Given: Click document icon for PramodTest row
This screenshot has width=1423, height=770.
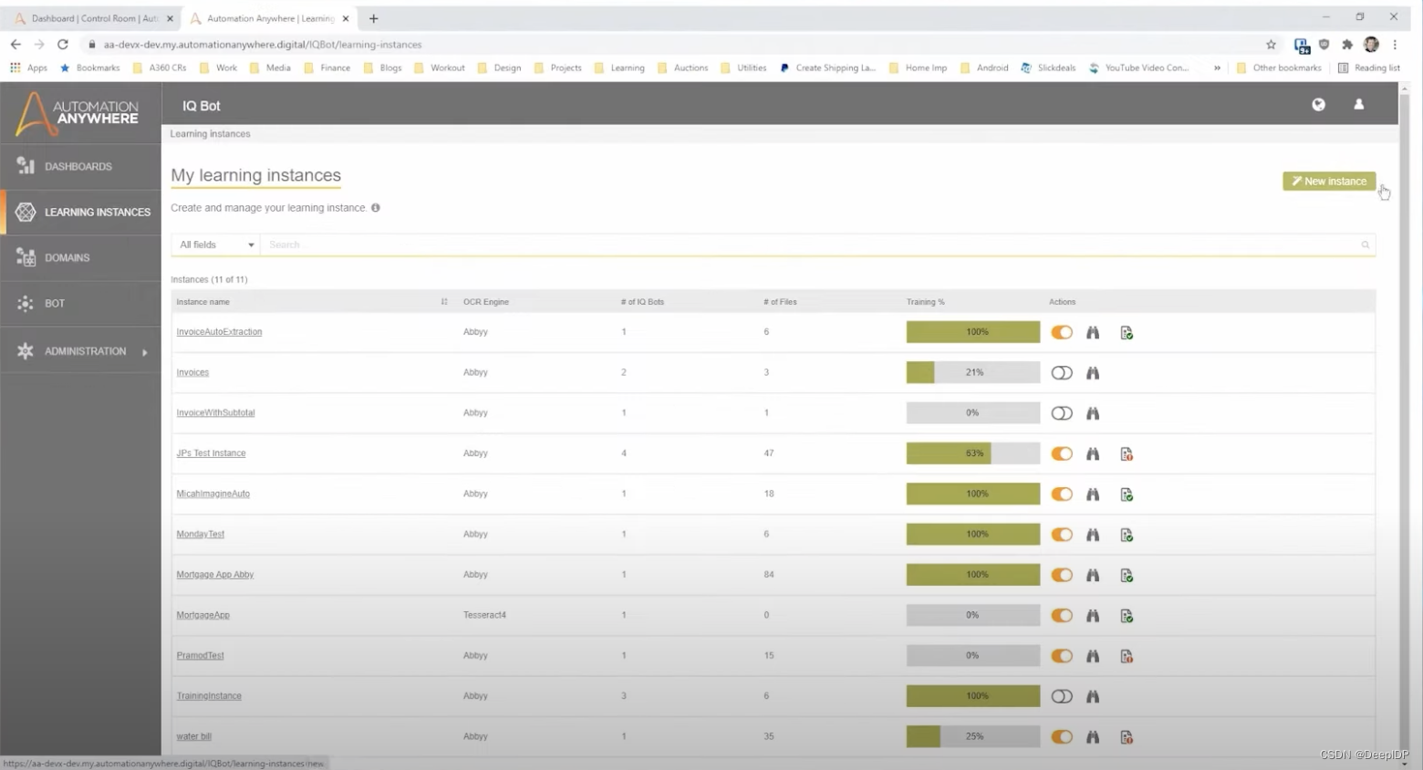Looking at the screenshot, I should (x=1127, y=656).
